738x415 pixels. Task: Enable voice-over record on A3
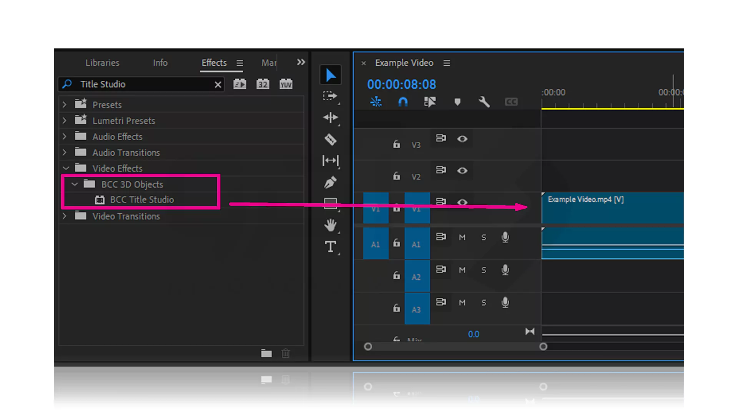tap(505, 303)
